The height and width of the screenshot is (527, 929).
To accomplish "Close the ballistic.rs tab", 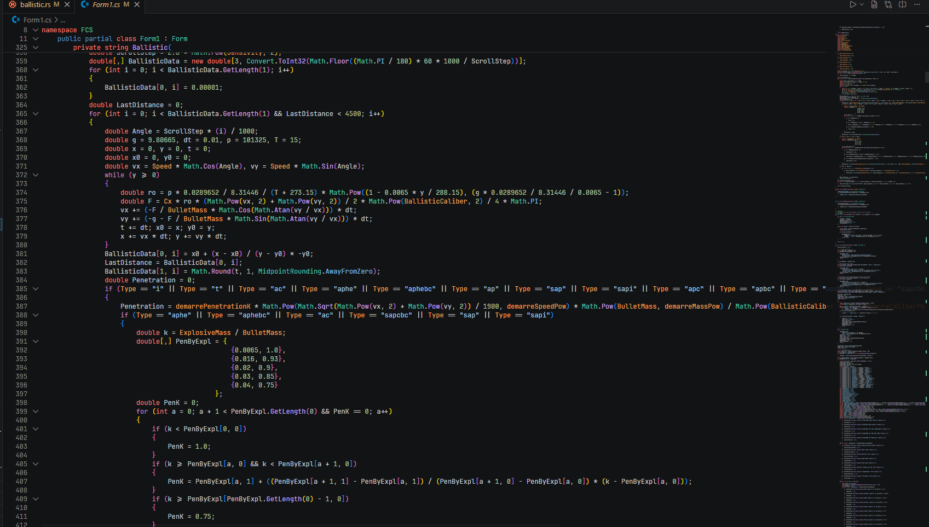I will pos(67,4).
